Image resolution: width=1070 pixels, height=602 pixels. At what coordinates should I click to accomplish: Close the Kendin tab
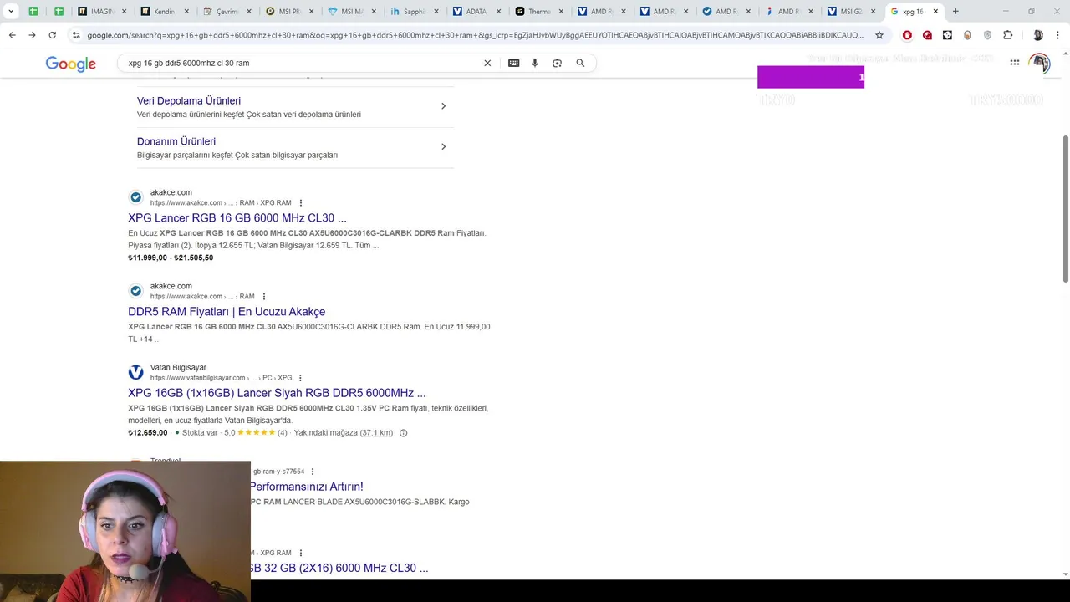[186, 12]
